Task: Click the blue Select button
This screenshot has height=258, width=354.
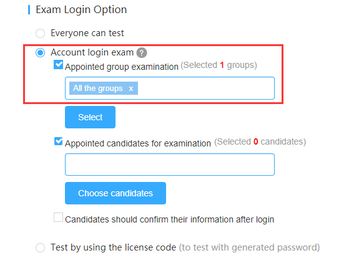Action: pyautogui.click(x=90, y=117)
